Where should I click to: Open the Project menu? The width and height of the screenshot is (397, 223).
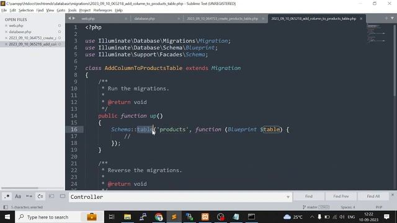tap(84, 11)
